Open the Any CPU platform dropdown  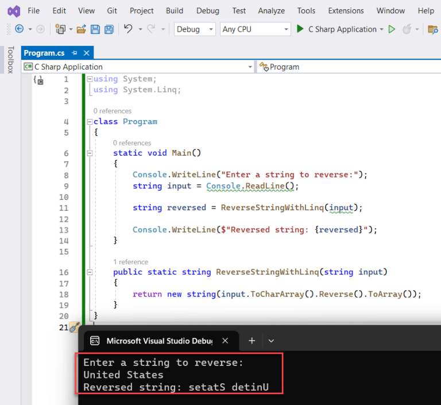pos(256,29)
